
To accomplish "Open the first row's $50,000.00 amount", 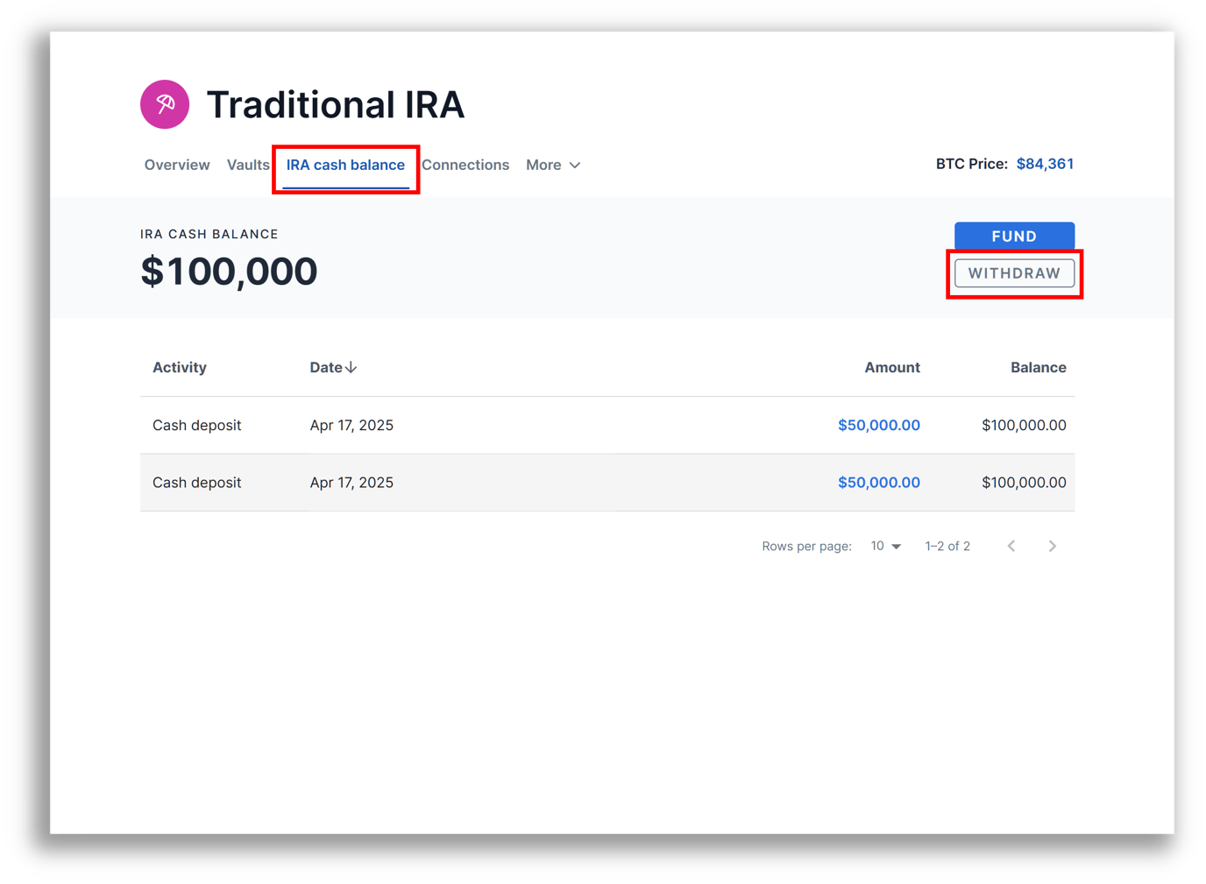I will click(x=878, y=425).
